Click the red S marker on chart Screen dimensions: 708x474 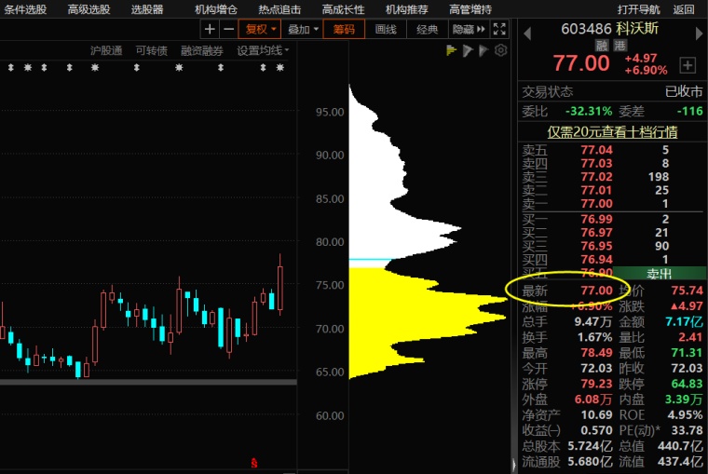(252, 462)
